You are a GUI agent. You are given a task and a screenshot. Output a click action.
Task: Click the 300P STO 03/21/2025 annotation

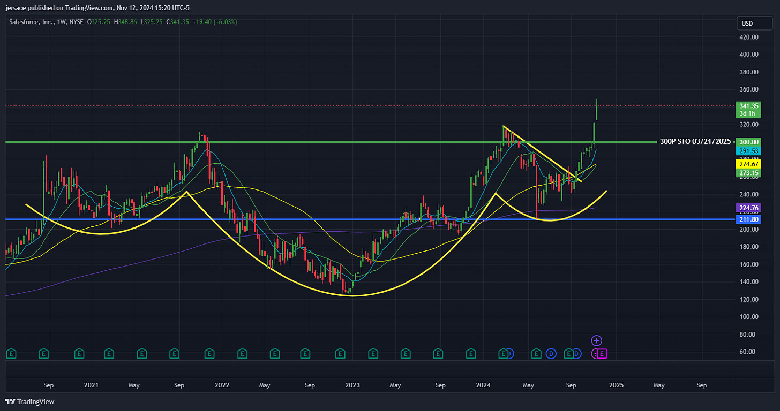(x=695, y=142)
